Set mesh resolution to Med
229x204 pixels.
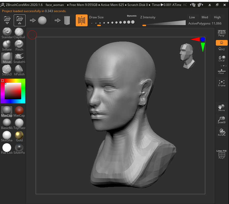point(205,17)
